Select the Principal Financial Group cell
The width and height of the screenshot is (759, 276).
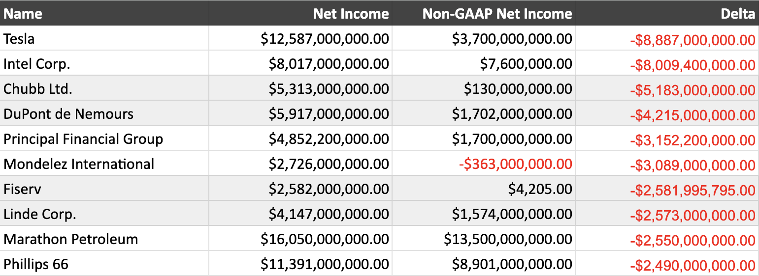coord(83,139)
